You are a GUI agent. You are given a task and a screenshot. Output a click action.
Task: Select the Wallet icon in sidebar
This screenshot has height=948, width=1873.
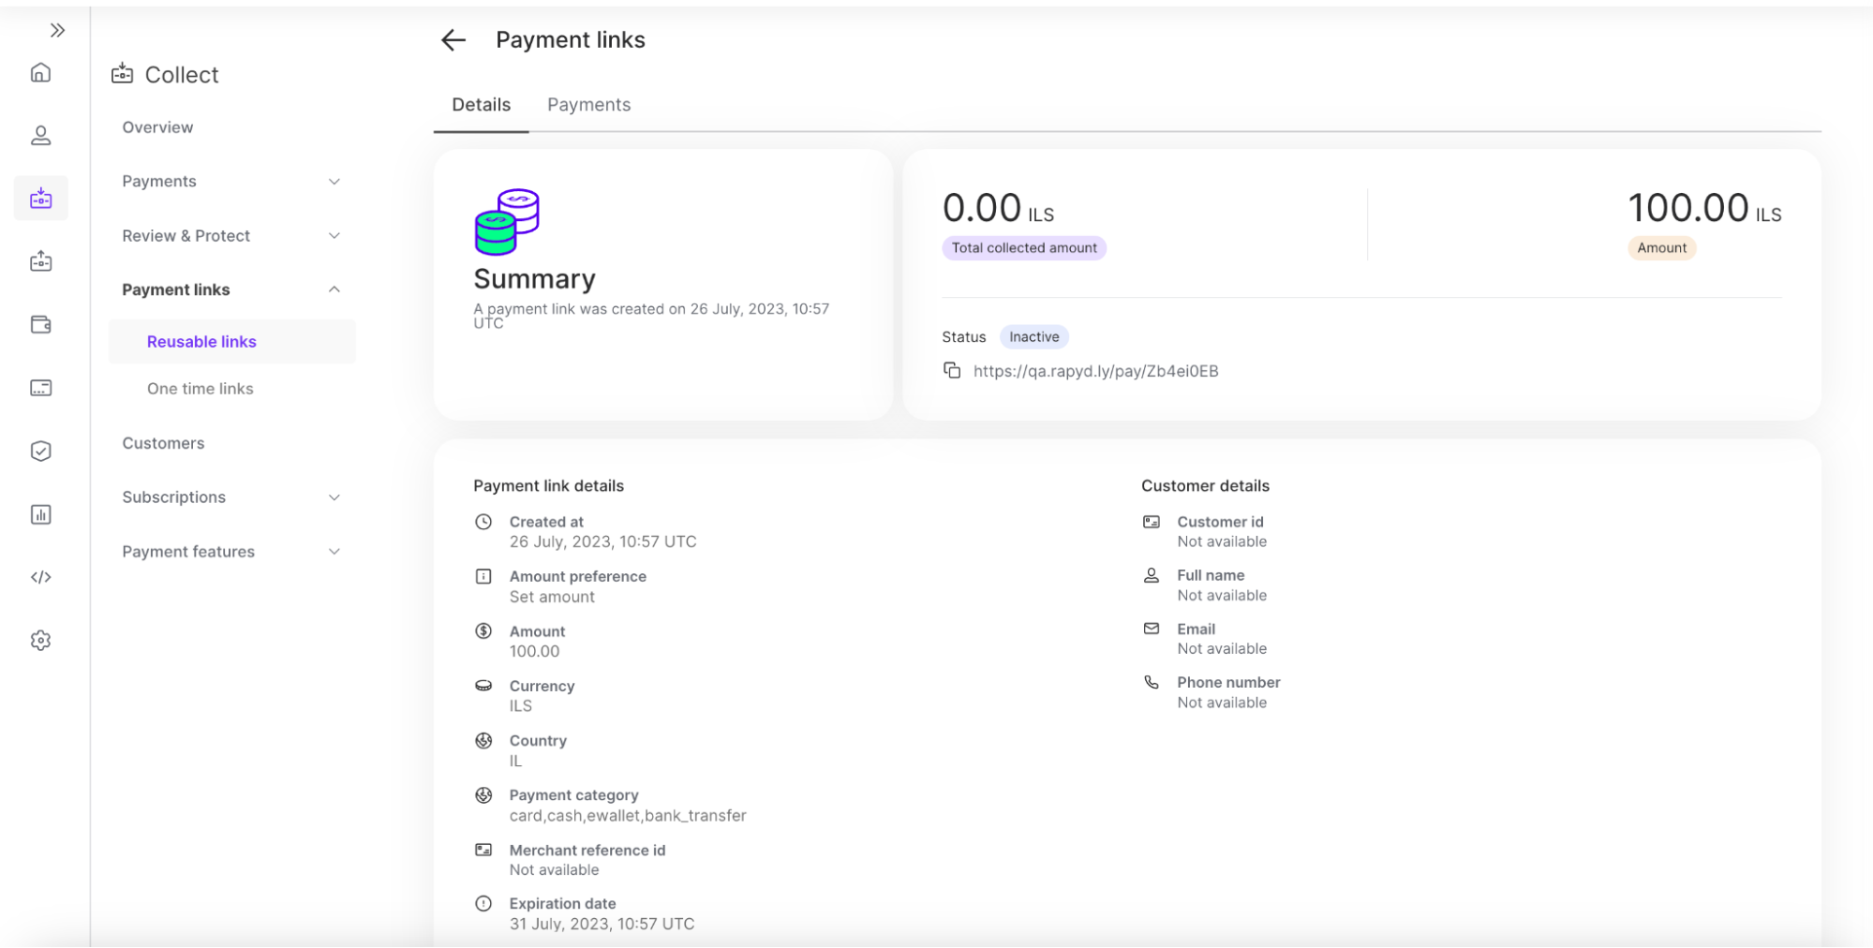41,324
